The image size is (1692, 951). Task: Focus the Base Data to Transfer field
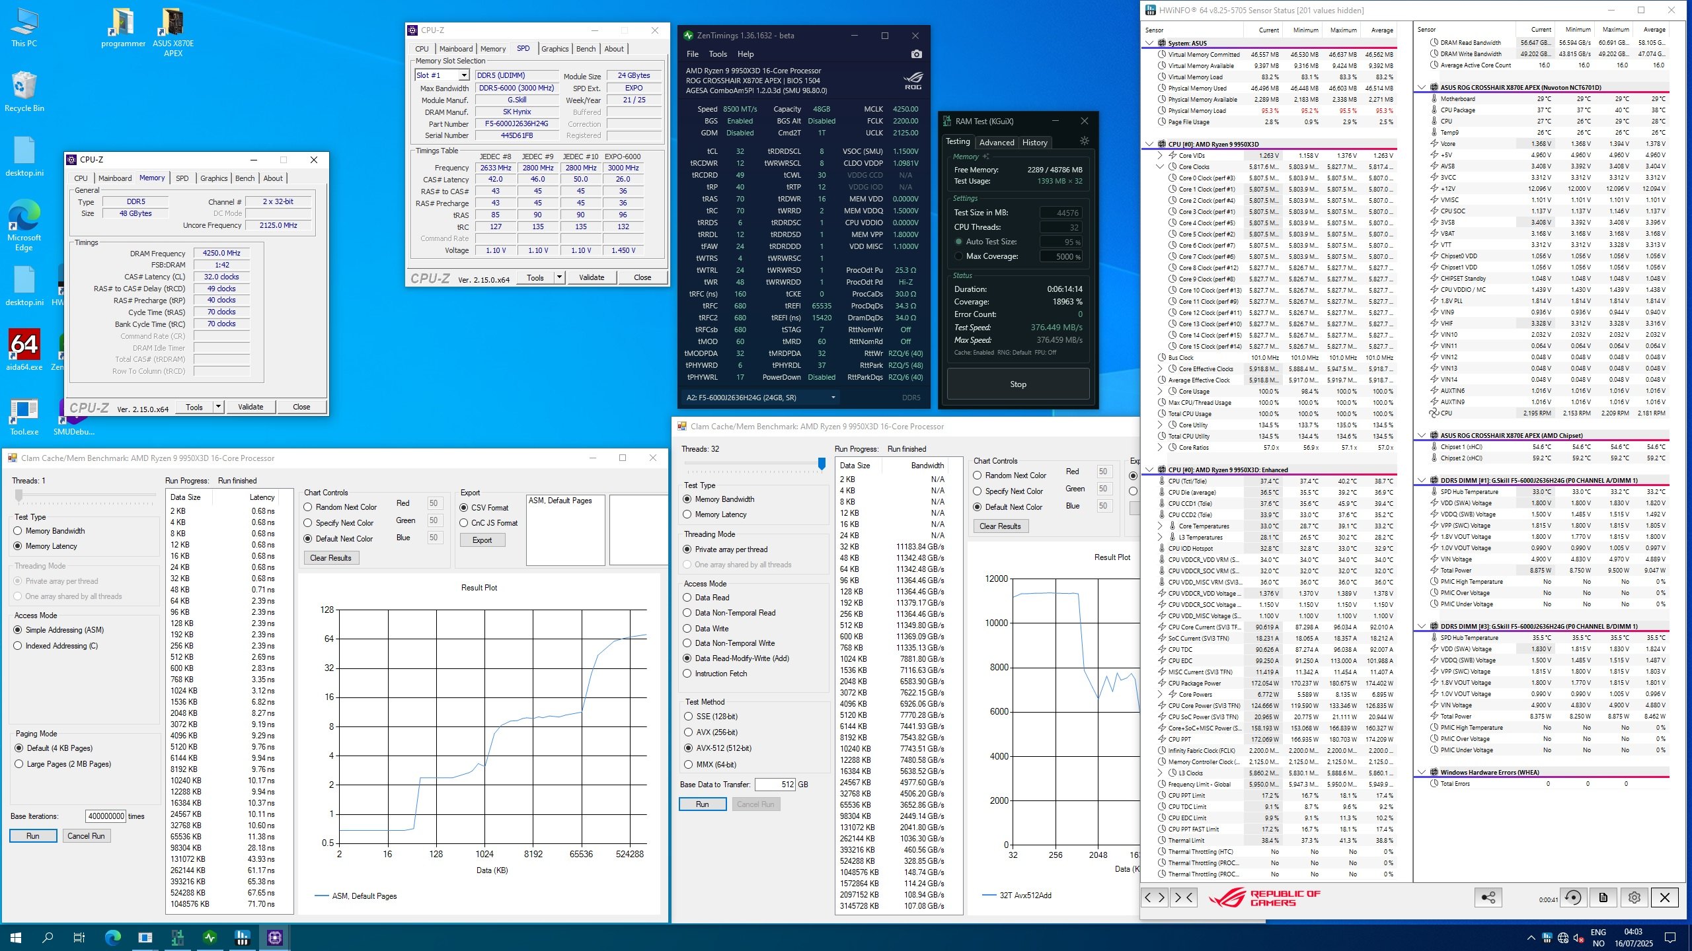point(775,785)
